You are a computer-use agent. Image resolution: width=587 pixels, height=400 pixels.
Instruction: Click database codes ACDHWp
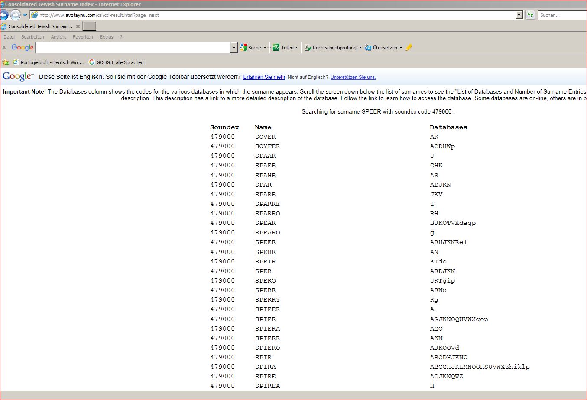pos(442,146)
